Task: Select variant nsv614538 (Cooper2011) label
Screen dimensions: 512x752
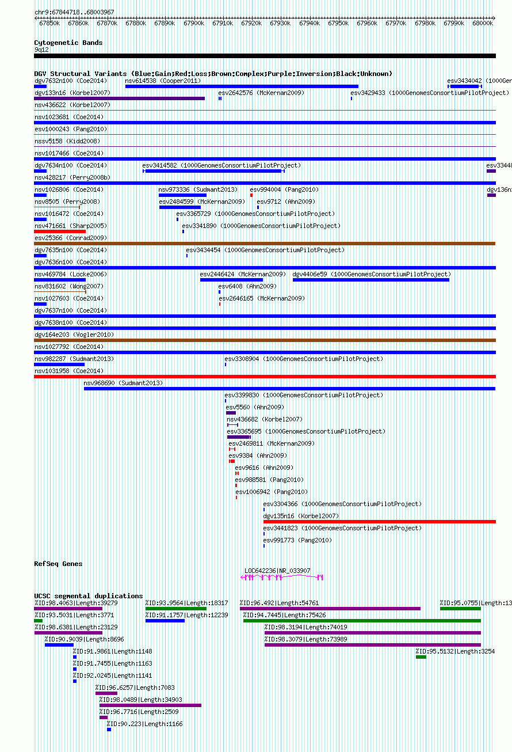Action: pos(163,81)
